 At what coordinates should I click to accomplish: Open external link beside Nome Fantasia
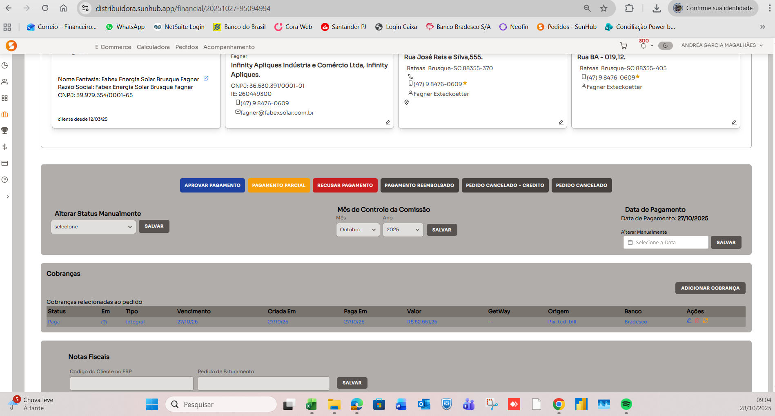pos(206,78)
